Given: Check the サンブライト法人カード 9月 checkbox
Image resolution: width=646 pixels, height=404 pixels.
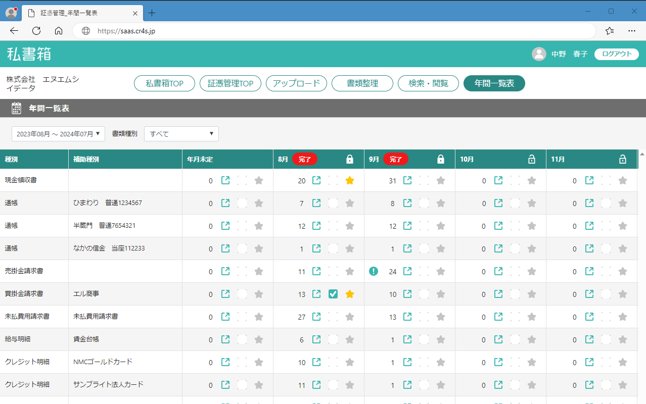Looking at the screenshot, I should click(424, 385).
